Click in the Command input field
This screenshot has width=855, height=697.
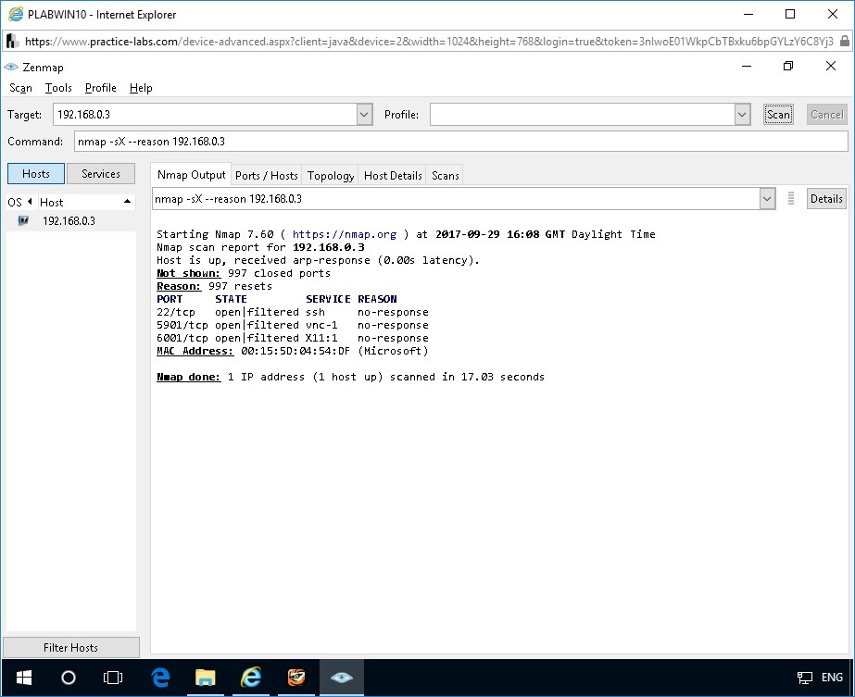pyautogui.click(x=460, y=141)
